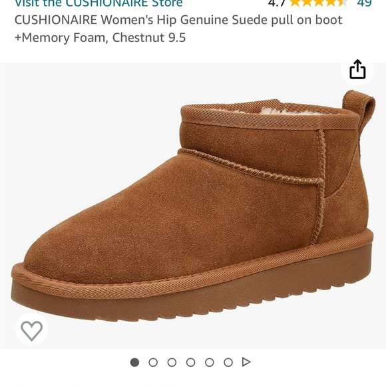Image resolution: width=386 pixels, height=386 pixels.
Task: Tap the heel pull loop on the boot photo
Action: [x=359, y=103]
